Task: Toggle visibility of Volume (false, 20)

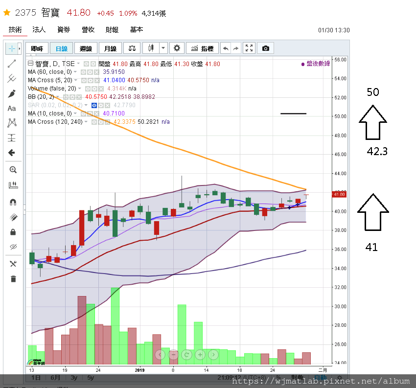Action: click(88, 89)
